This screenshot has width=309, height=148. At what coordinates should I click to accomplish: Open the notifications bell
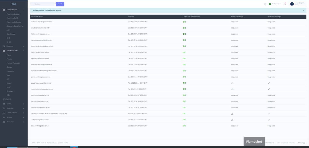pyautogui.click(x=285, y=4)
